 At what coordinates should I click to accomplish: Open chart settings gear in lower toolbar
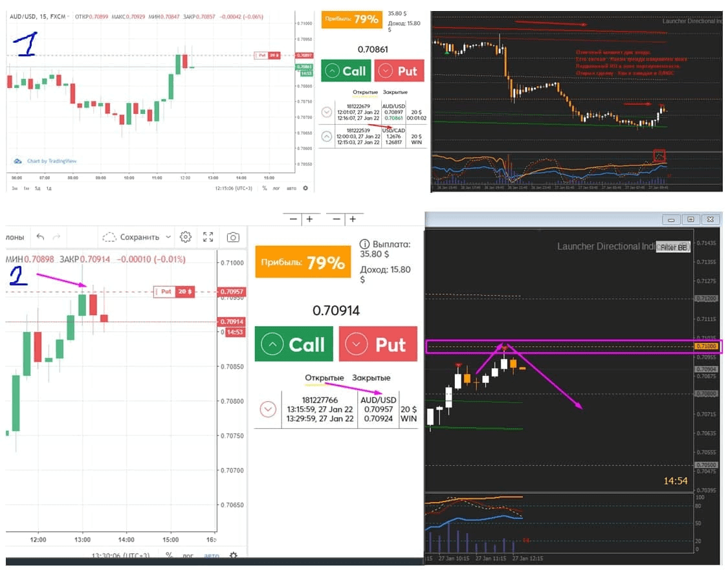click(186, 237)
